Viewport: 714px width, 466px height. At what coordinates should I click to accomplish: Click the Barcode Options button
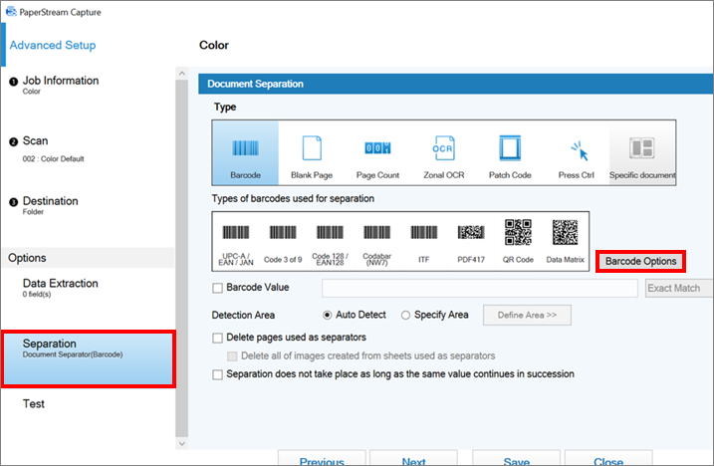pos(640,261)
